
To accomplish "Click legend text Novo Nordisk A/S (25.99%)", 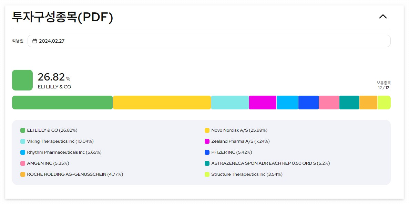I will tap(239, 130).
